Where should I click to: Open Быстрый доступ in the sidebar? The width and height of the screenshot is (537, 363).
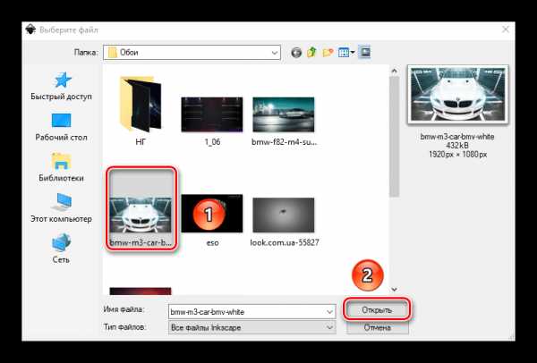(x=61, y=86)
